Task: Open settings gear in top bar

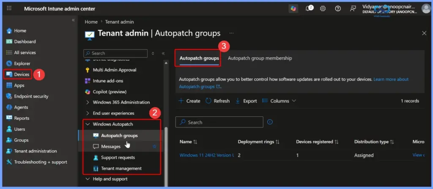Action: coord(323,8)
